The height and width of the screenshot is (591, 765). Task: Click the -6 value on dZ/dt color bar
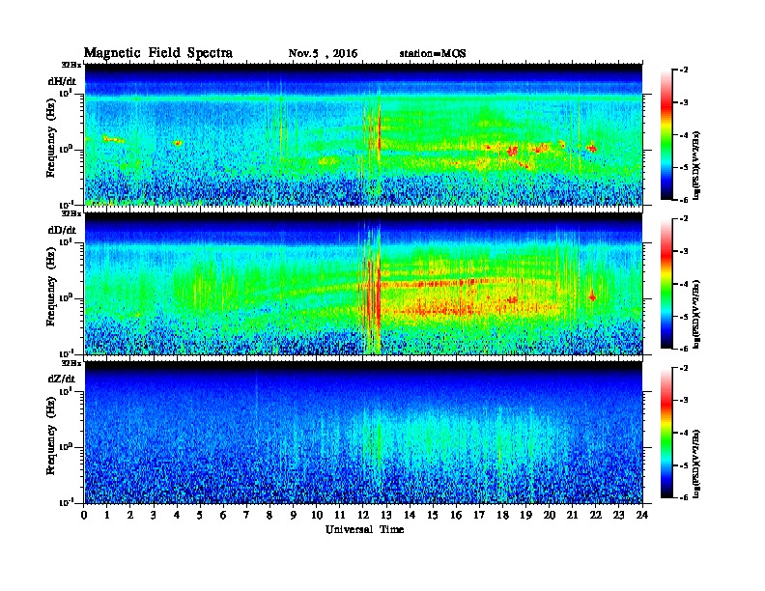(684, 497)
